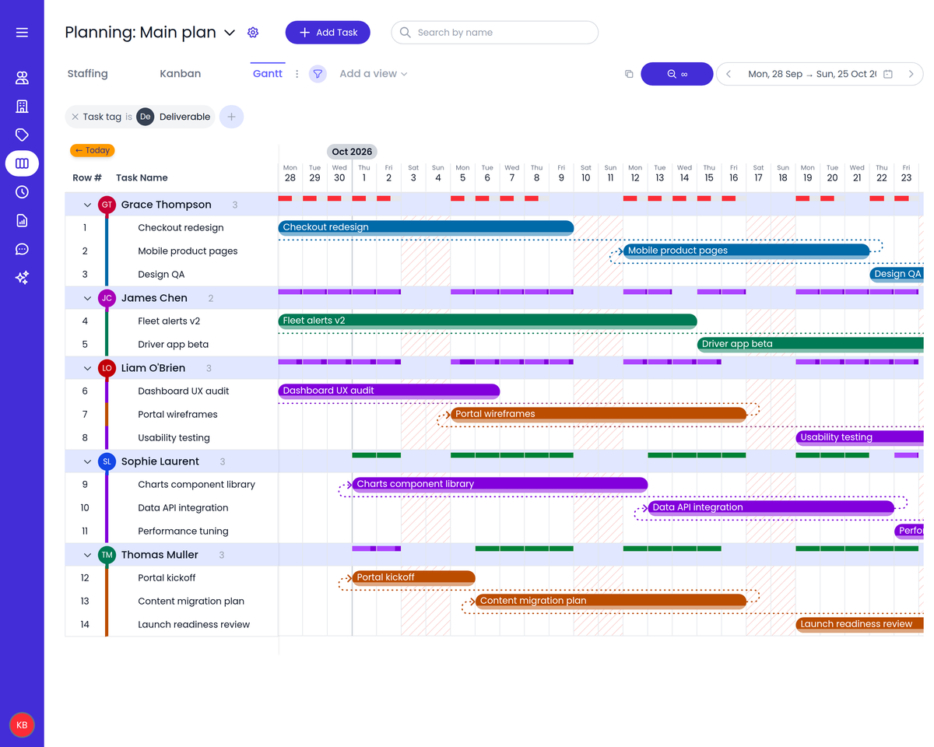Image resolution: width=934 pixels, height=747 pixels.
Task: Open the Planning board icon in the sidebar
Action: pyautogui.click(x=22, y=163)
